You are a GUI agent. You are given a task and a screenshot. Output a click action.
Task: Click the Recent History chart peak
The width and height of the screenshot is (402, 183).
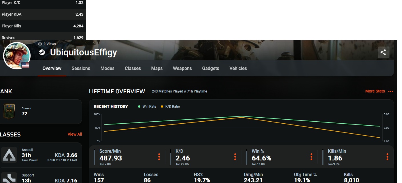coord(242,116)
